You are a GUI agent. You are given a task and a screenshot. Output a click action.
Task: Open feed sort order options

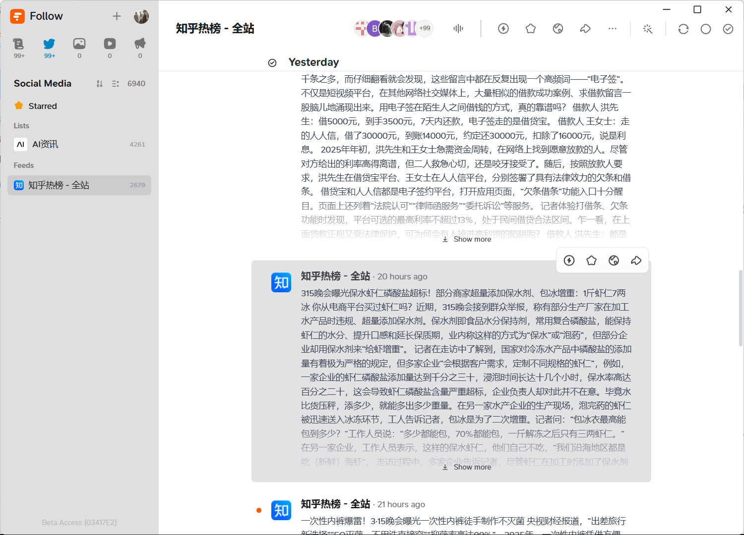coord(99,84)
